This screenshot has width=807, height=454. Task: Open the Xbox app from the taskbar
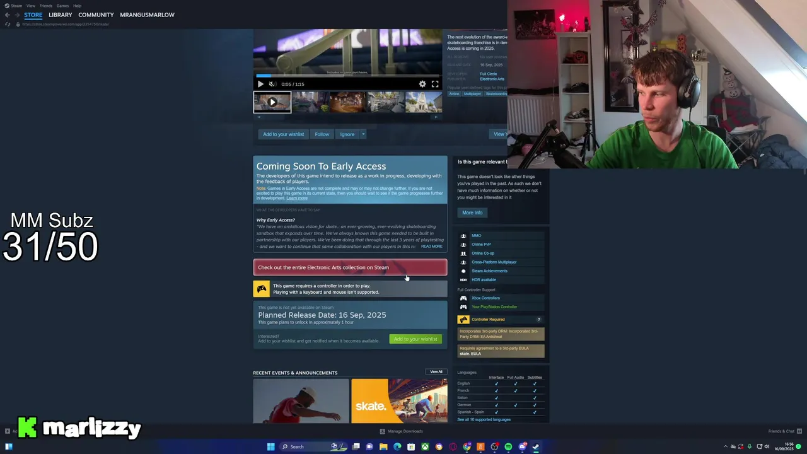pos(425,446)
